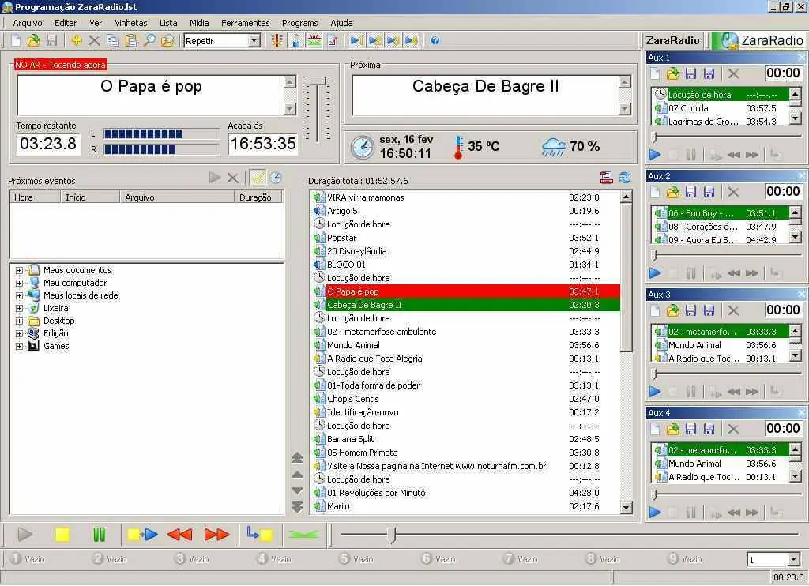Open the Ferramentas menu
This screenshot has width=809, height=586.
244,23
